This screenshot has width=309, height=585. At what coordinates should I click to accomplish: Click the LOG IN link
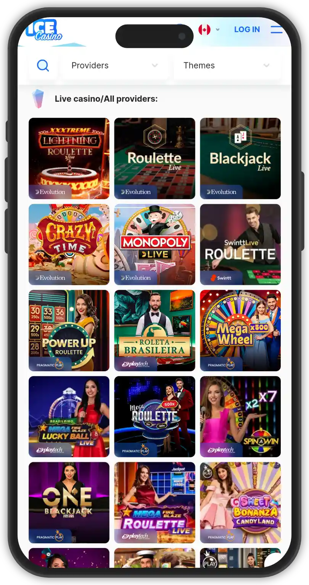click(x=247, y=29)
